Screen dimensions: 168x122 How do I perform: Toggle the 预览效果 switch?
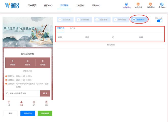pyautogui.click(x=159, y=21)
